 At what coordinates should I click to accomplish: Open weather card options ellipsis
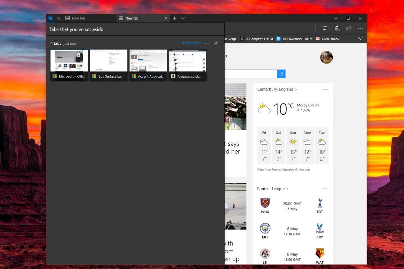tap(325, 89)
